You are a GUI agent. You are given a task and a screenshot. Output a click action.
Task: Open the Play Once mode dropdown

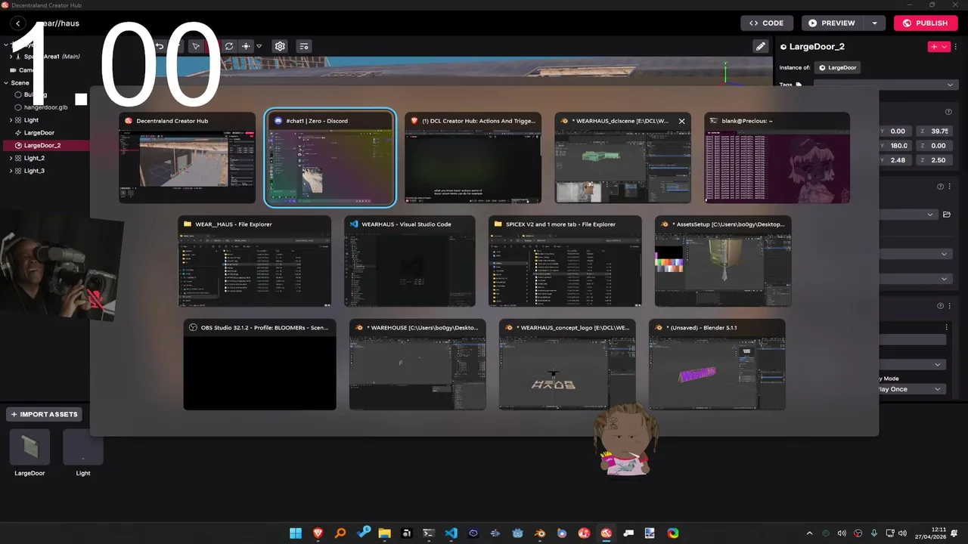point(911,389)
